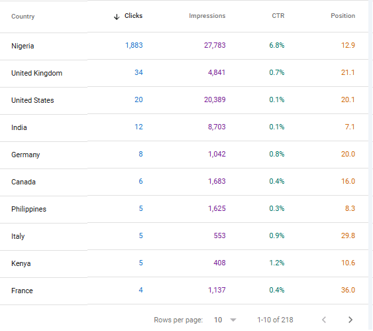This screenshot has height=331, width=373.
Task: Click France's 1,137 impressions value
Action: [217, 290]
